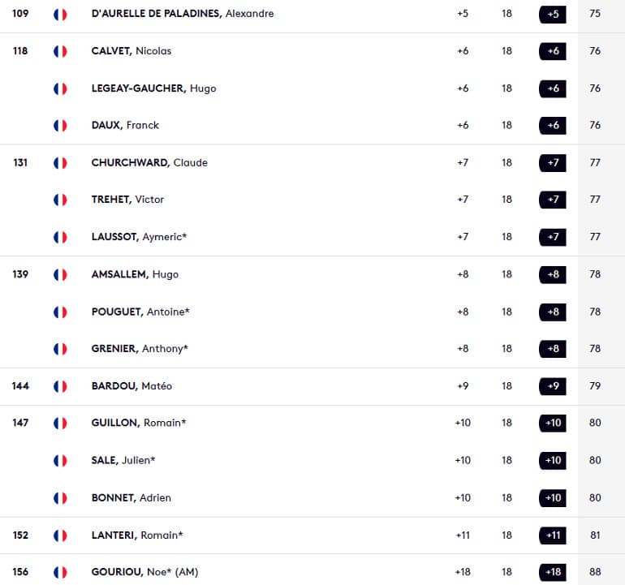Click the +5 score badge for D'AURELLE DE PALADINES
The height and width of the screenshot is (585, 625).
pos(553,15)
